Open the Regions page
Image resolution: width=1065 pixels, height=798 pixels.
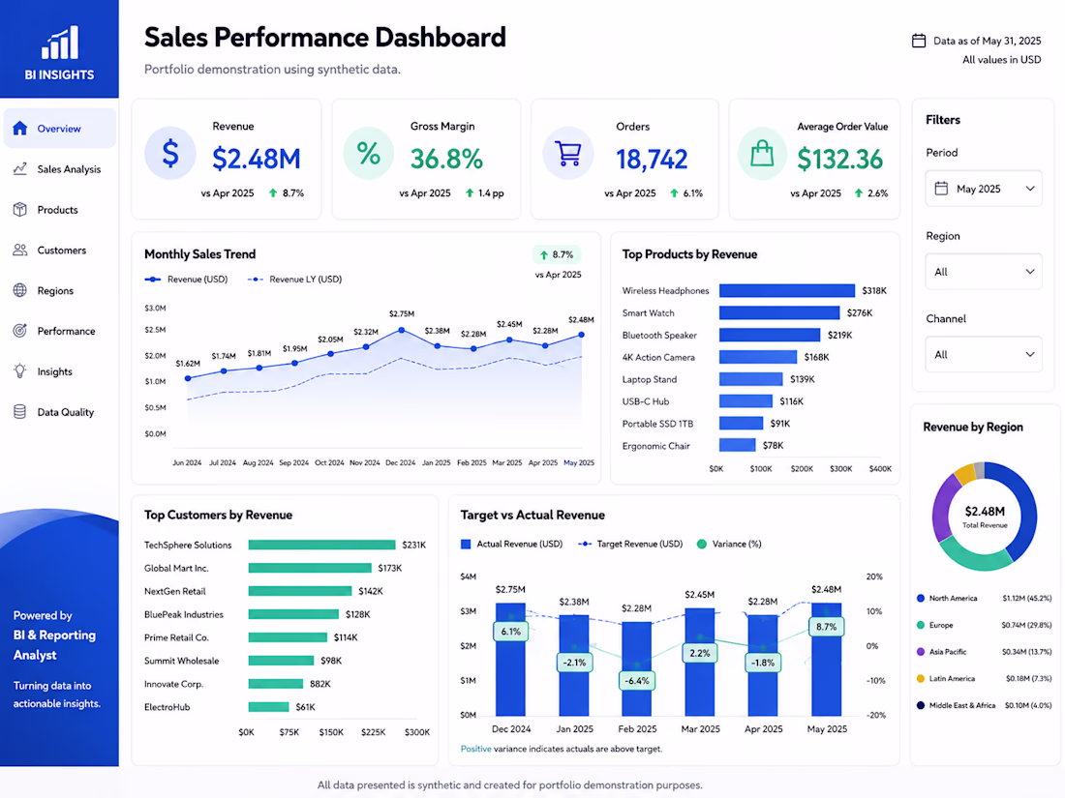click(60, 290)
